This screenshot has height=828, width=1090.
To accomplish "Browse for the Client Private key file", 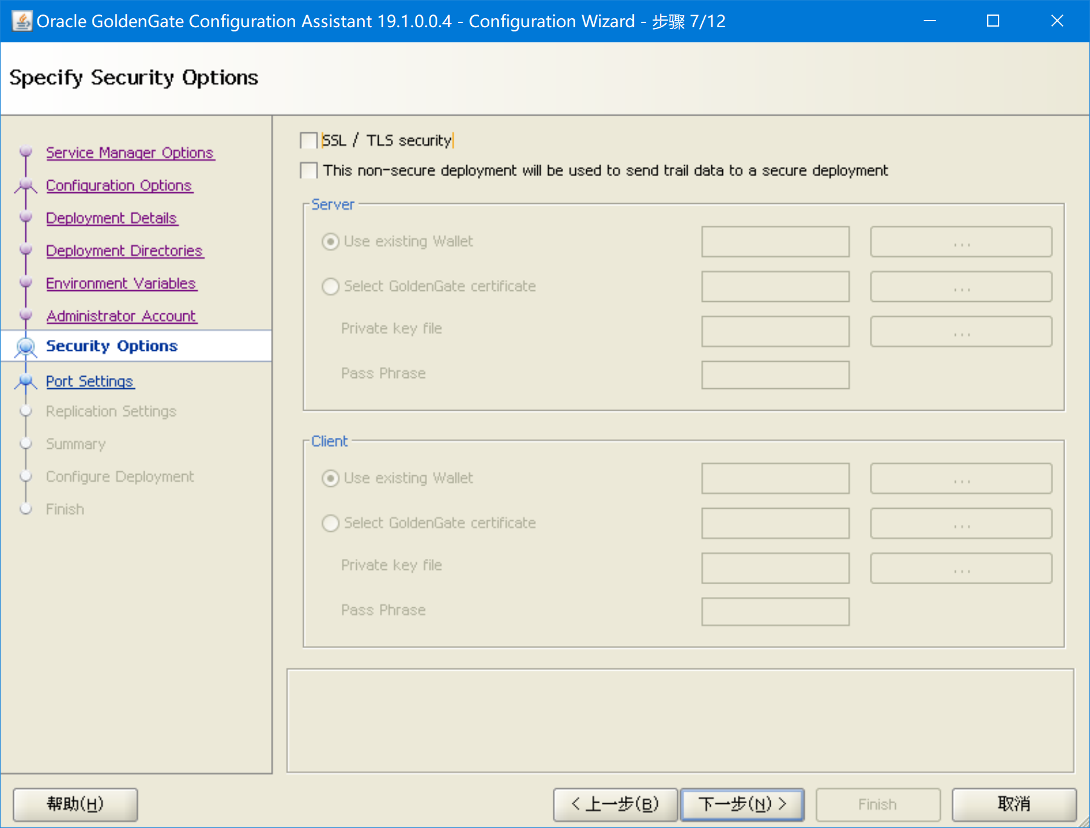I will pos(961,568).
